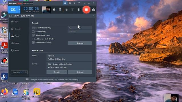
Task: Click the webcam preview thumbnail in toolbar
Action: [46, 10]
